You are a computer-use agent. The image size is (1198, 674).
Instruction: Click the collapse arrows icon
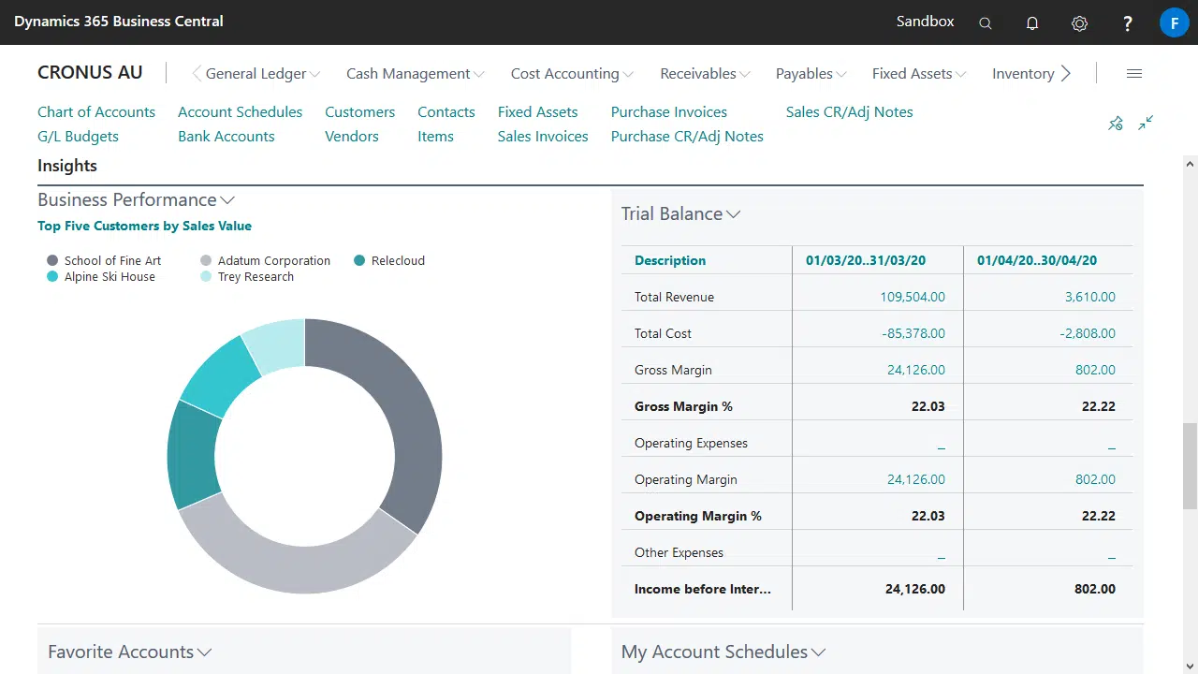point(1146,124)
